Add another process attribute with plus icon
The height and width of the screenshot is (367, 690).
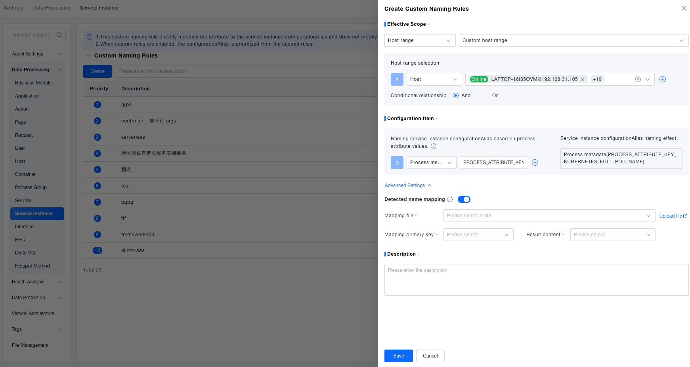click(535, 162)
